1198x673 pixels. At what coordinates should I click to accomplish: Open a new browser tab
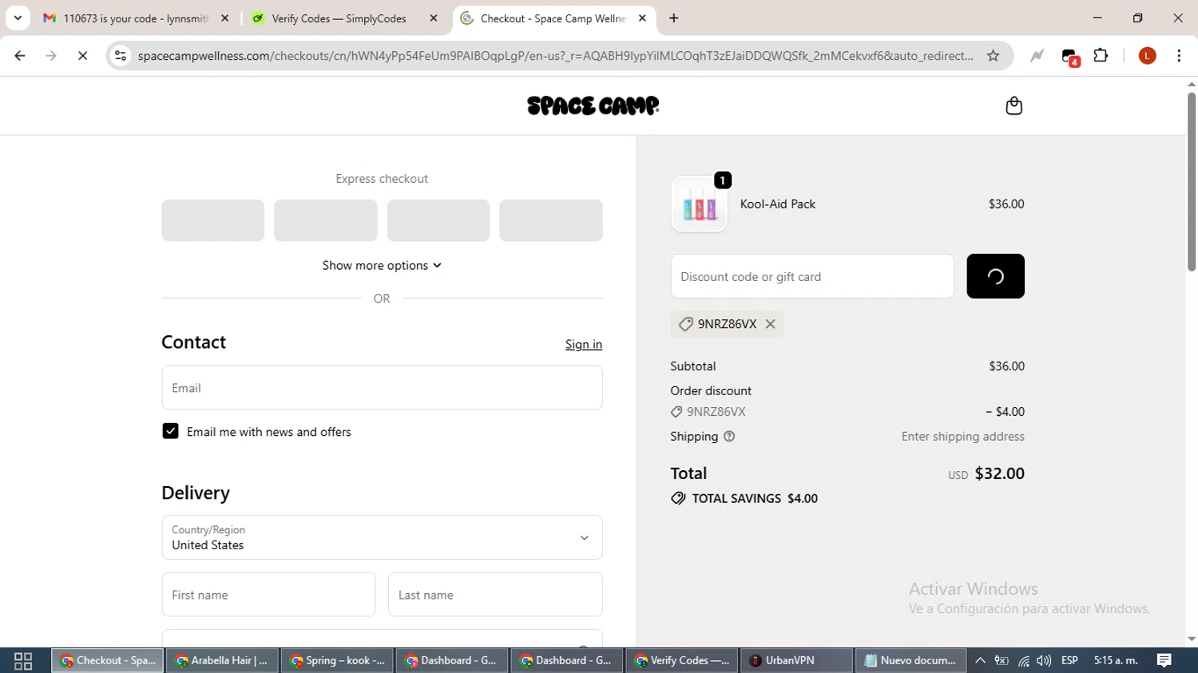[674, 18]
